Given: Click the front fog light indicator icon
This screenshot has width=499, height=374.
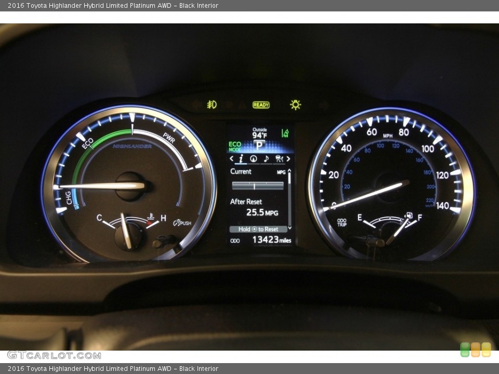Looking at the screenshot, I should point(212,104).
